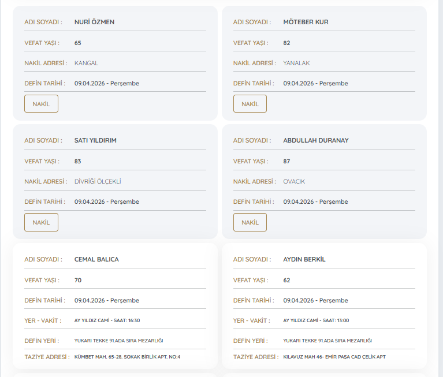The height and width of the screenshot is (377, 443).
Task: Select Aydın Berkil's KILAVUZ MAH condolence address
Action: click(334, 357)
